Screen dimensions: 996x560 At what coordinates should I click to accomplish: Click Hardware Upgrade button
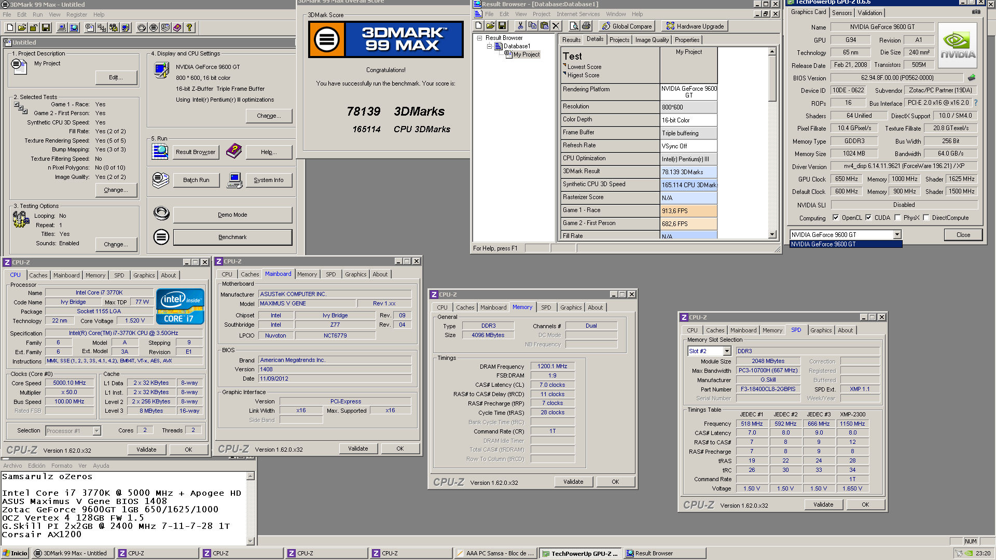click(695, 26)
